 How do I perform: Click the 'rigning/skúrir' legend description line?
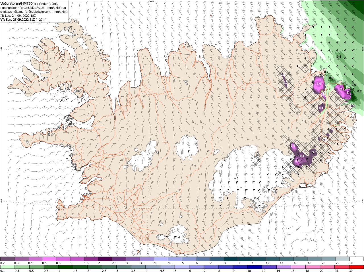click(x=33, y=7)
